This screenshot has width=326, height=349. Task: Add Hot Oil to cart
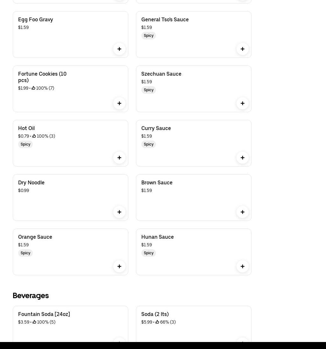pos(119,158)
